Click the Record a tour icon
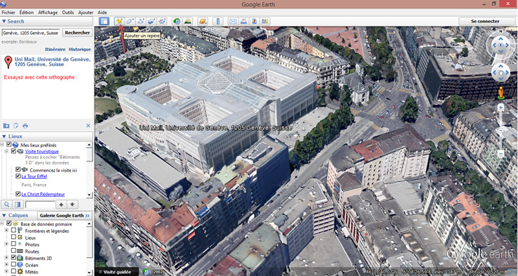The height and width of the screenshot is (276, 518). point(162,21)
